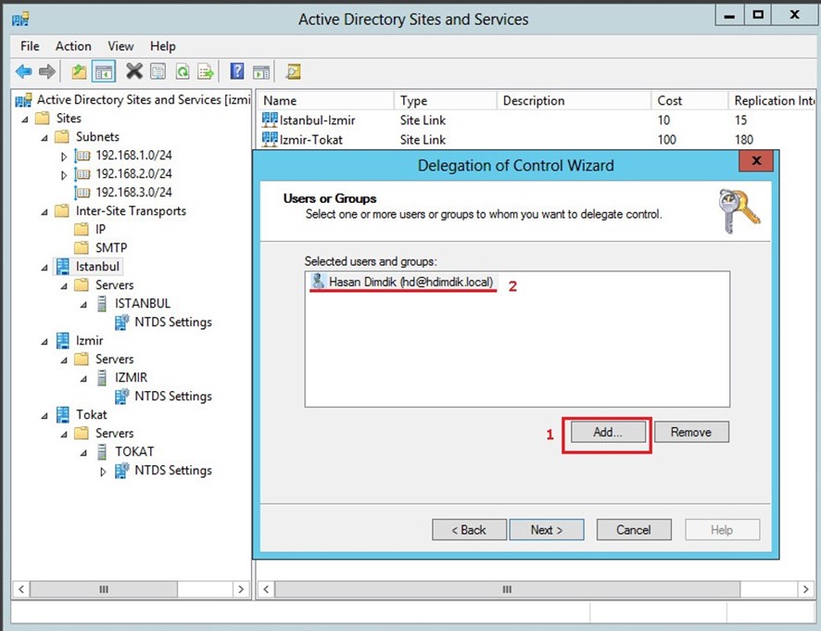Collapse the Subnets tree node

44,138
